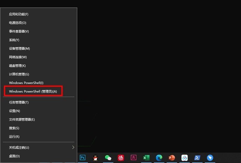Open 磁盘管理(K)
The height and width of the screenshot is (163, 241).
[x=39, y=66]
